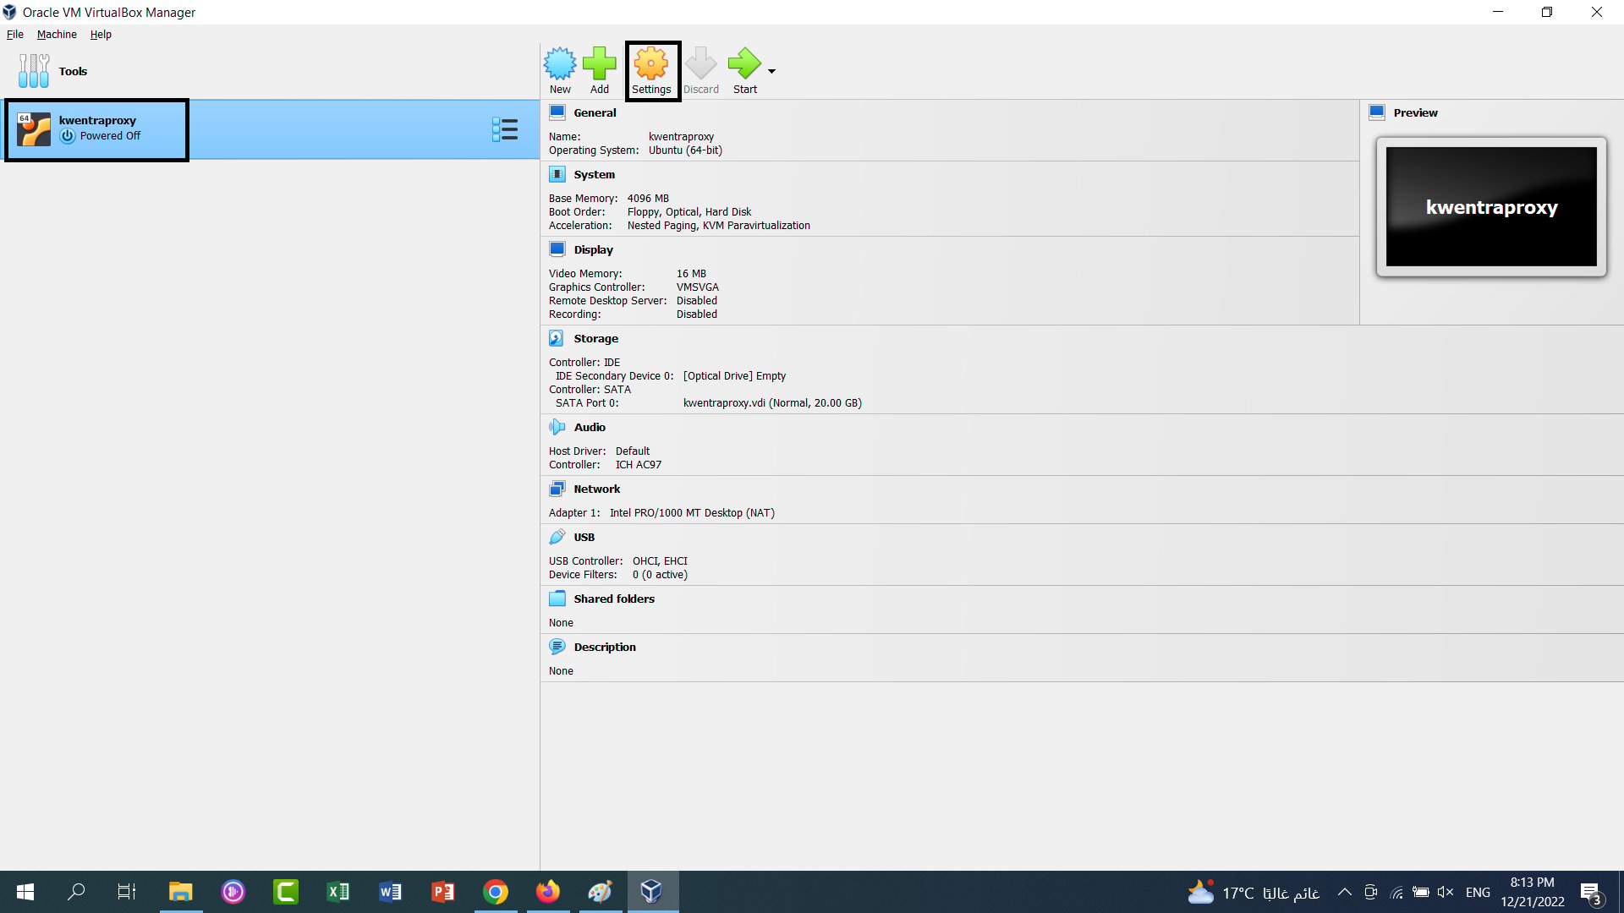Open the USB settings header link
Viewport: 1624px width, 913px height.
click(584, 537)
